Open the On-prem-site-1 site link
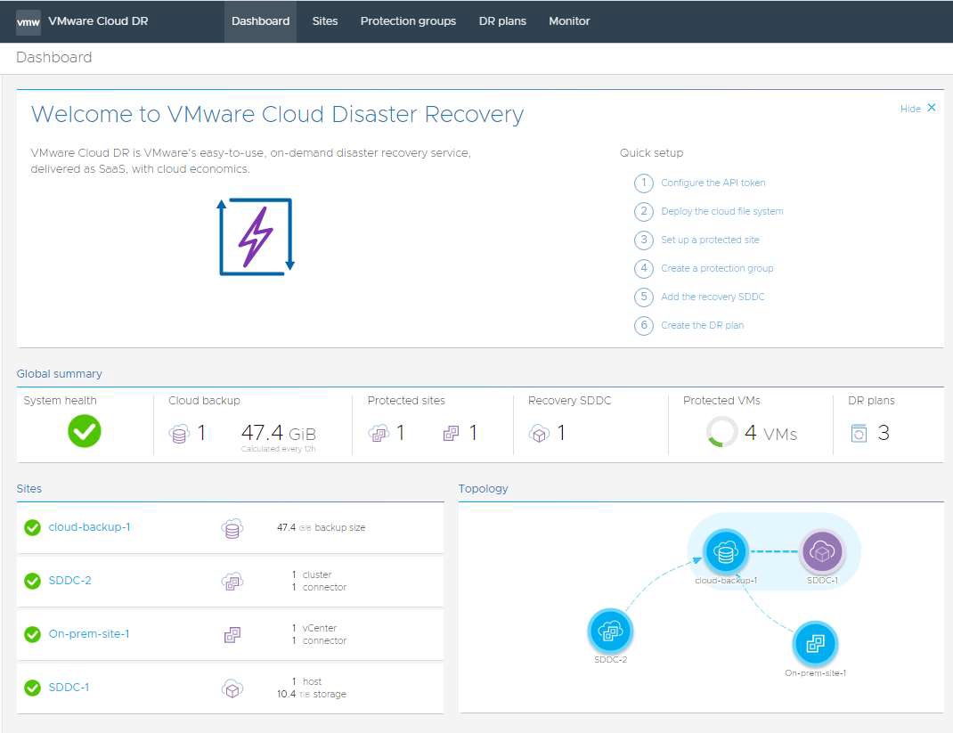Image resolution: width=953 pixels, height=733 pixels. [x=89, y=634]
